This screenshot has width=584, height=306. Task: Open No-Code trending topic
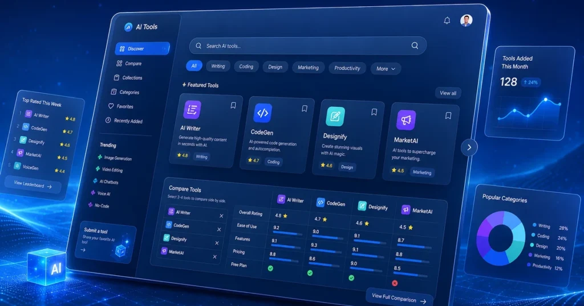[x=99, y=205]
